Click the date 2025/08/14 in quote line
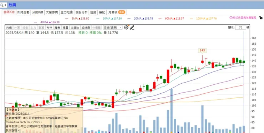The width and height of the screenshot is (264, 133). (14, 33)
